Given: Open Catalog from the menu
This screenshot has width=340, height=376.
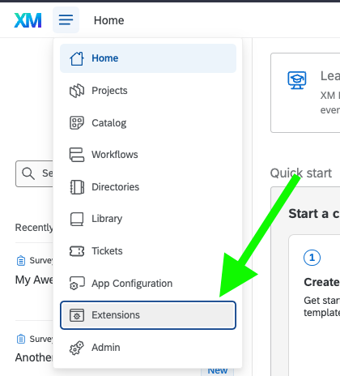Looking at the screenshot, I should point(148,123).
